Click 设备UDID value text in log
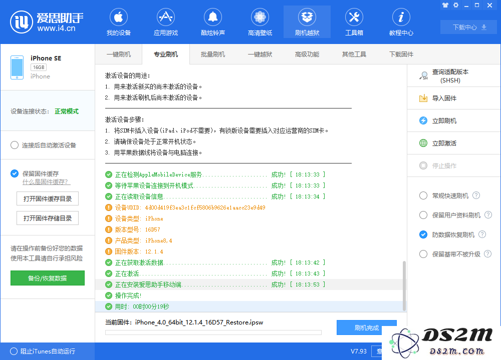The image size is (501, 360). 205,207
